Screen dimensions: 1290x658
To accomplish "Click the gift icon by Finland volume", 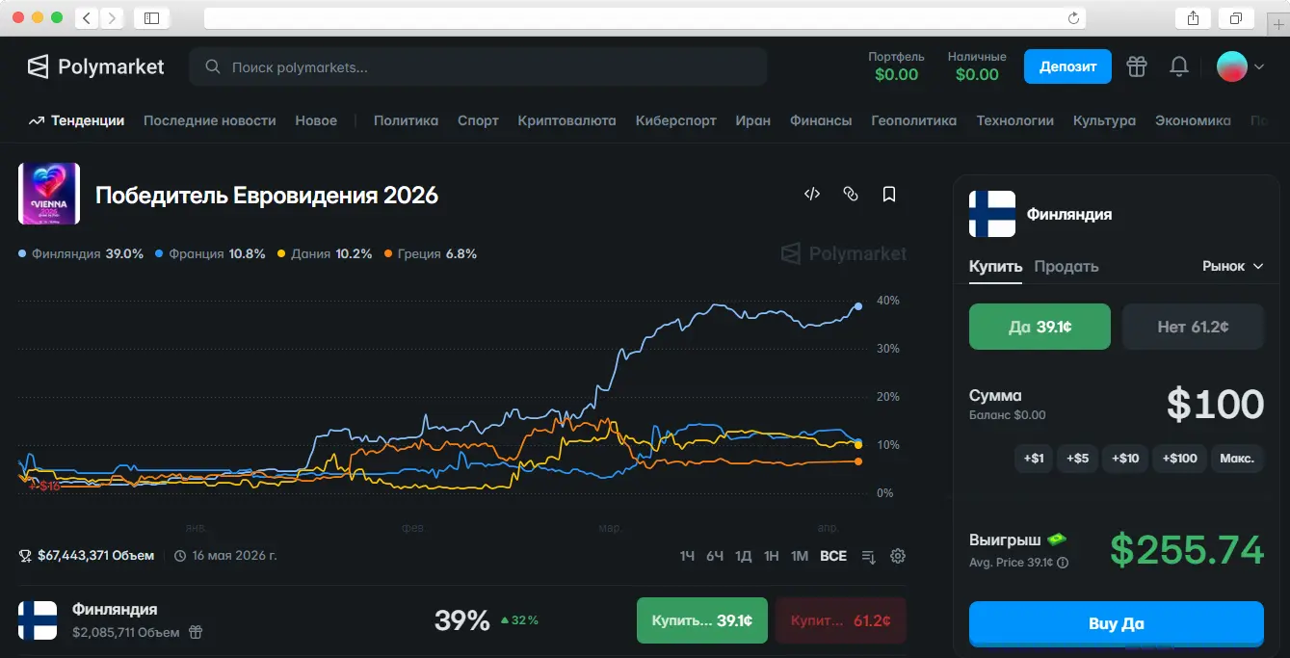I will [196, 632].
